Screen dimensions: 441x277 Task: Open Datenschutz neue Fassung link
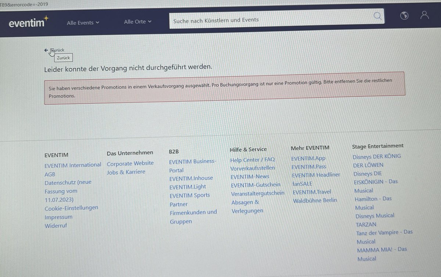[x=68, y=191]
